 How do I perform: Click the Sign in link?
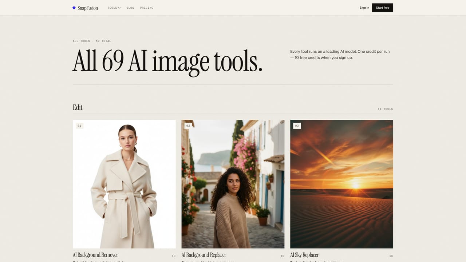point(364,8)
